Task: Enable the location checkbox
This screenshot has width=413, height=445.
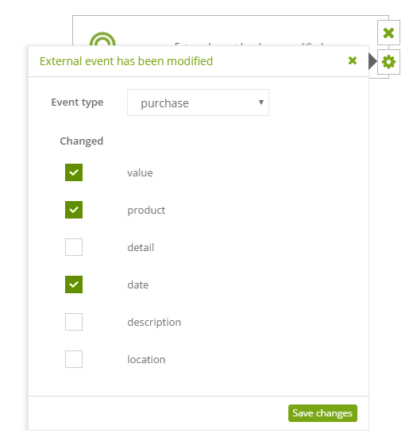Action: pos(74,359)
